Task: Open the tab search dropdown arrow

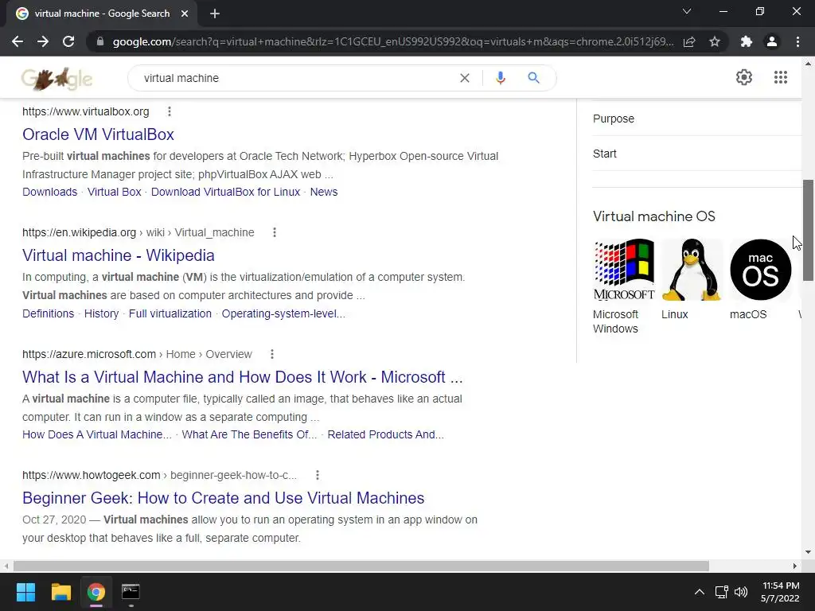Action: pyautogui.click(x=687, y=11)
